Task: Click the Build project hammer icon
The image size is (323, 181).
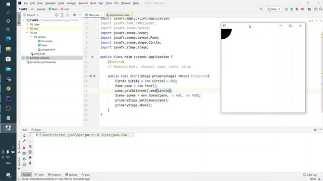Action: click(x=261, y=9)
